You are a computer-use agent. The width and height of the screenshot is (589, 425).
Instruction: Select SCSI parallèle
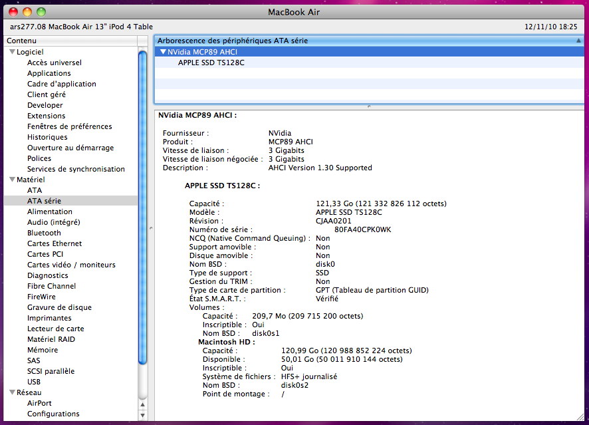point(51,371)
